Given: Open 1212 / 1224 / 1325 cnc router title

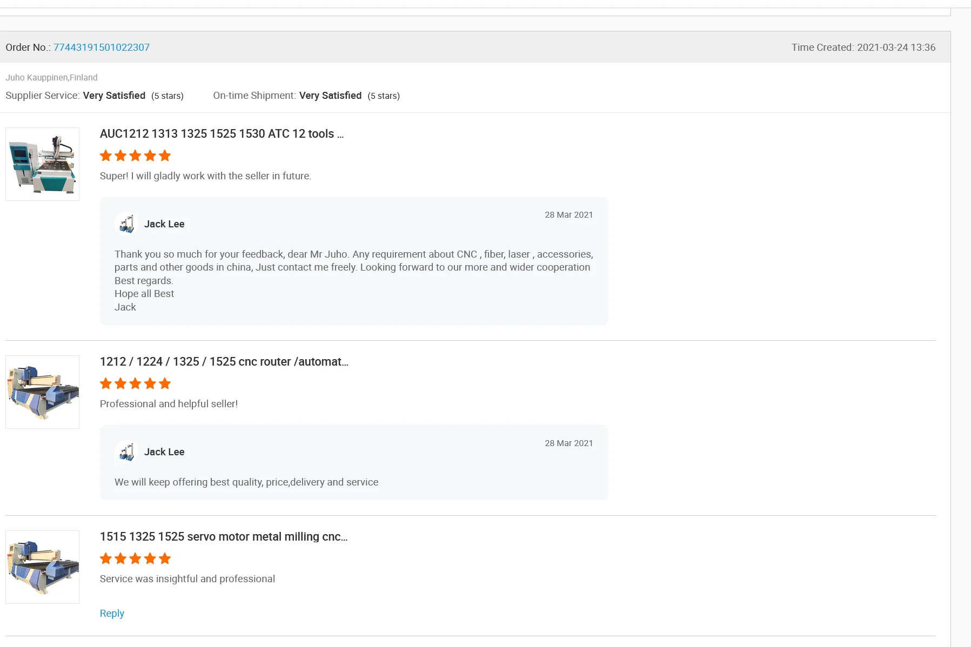Looking at the screenshot, I should (x=224, y=362).
